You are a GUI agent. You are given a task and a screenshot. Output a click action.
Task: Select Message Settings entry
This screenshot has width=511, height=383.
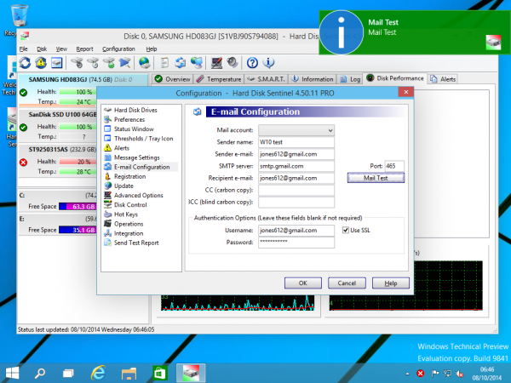[x=137, y=157]
